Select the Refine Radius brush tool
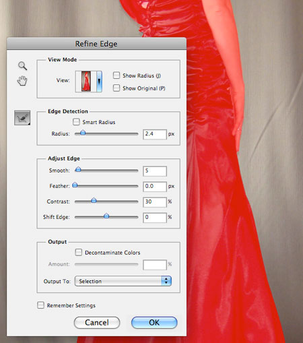 pos(22,118)
